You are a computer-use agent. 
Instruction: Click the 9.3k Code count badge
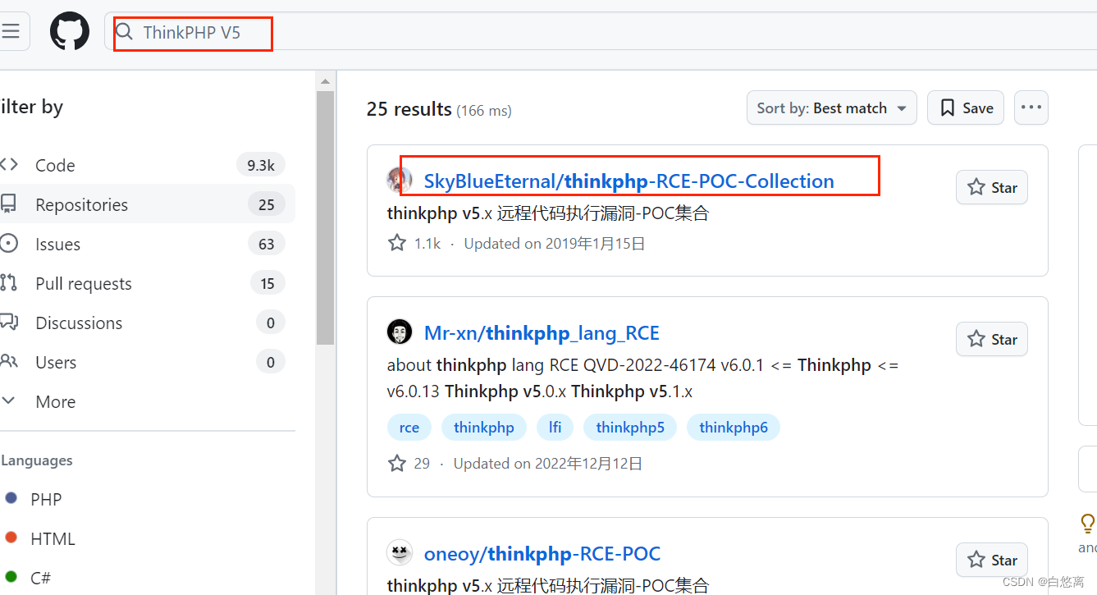261,165
